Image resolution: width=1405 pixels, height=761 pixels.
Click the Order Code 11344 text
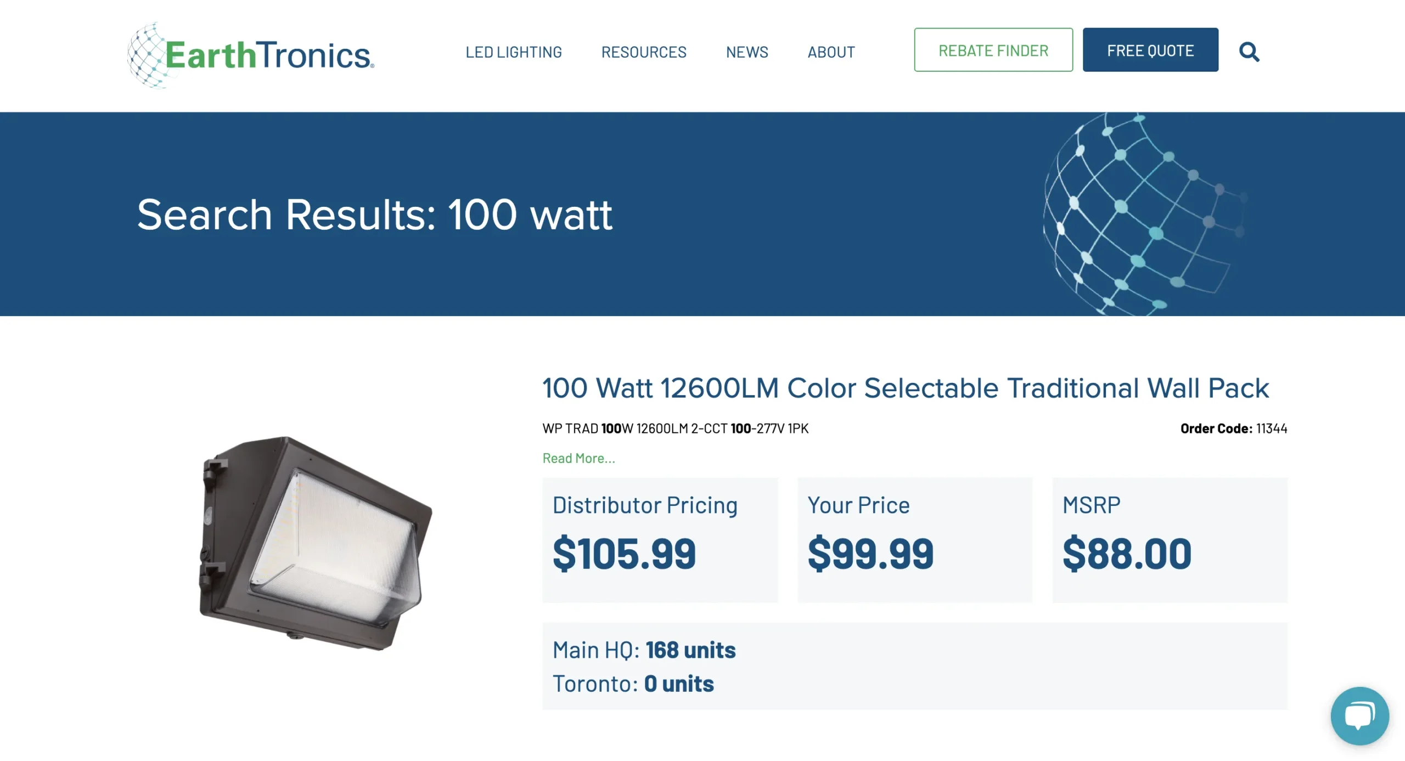click(1233, 429)
